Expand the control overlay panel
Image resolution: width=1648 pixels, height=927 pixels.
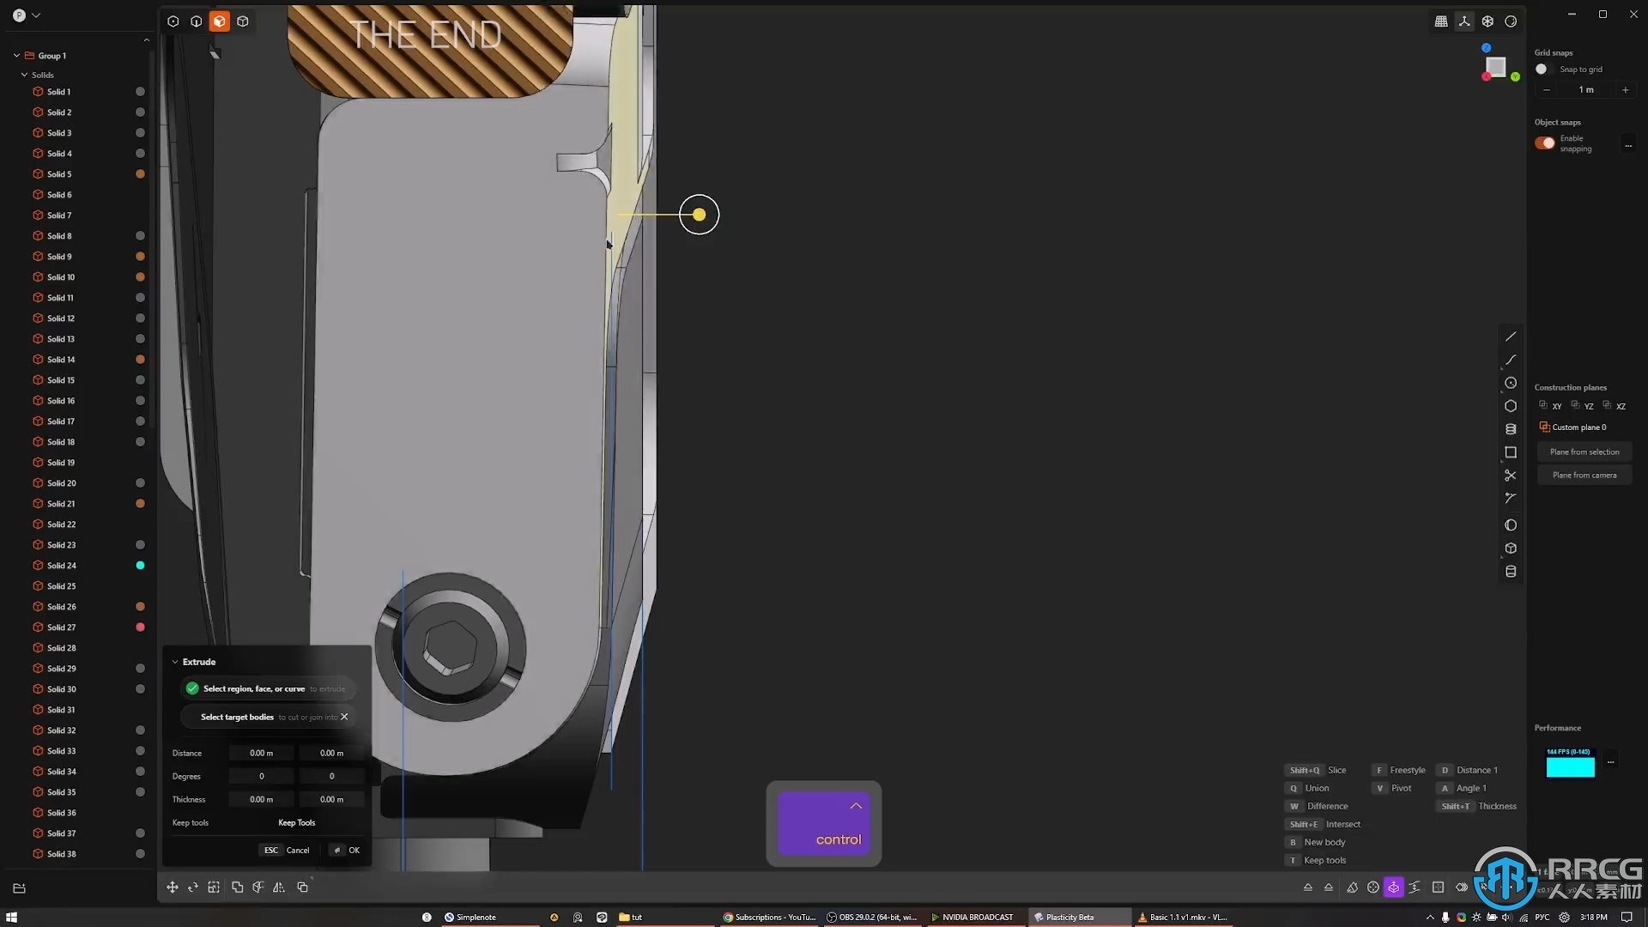point(857,803)
